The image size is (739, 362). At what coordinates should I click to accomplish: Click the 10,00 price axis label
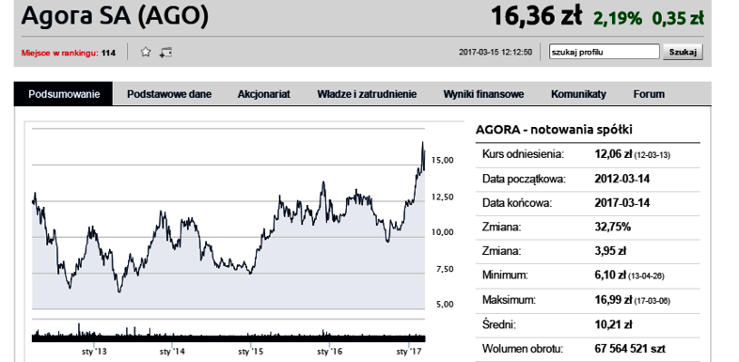442,232
